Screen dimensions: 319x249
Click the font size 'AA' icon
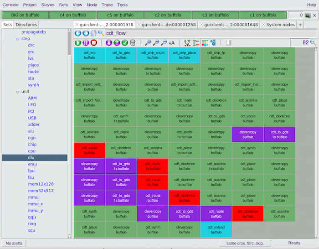[x=172, y=43]
